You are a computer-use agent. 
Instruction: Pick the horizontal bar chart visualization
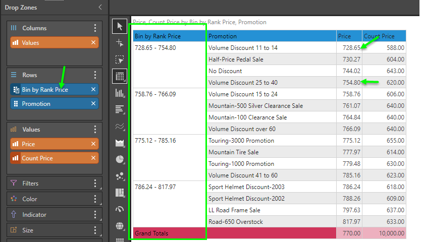[x=120, y=109]
